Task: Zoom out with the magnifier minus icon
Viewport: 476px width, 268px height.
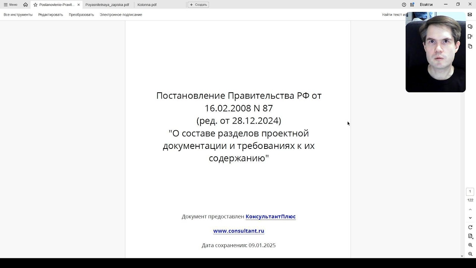Action: 470,254
